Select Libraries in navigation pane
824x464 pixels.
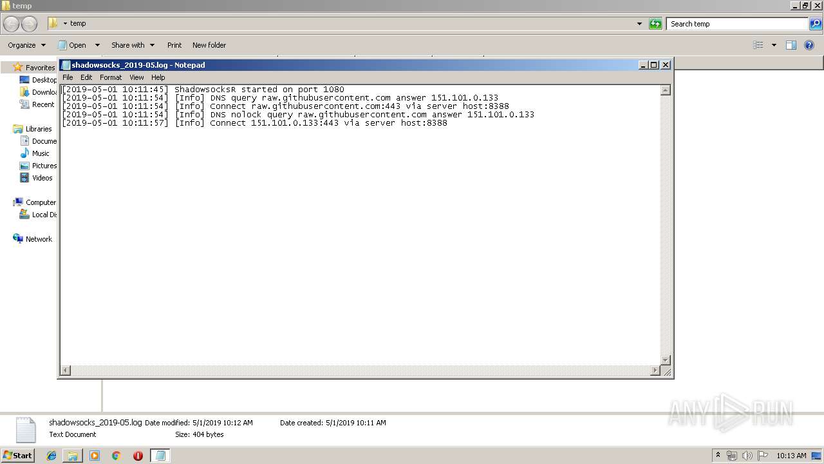click(x=33, y=129)
